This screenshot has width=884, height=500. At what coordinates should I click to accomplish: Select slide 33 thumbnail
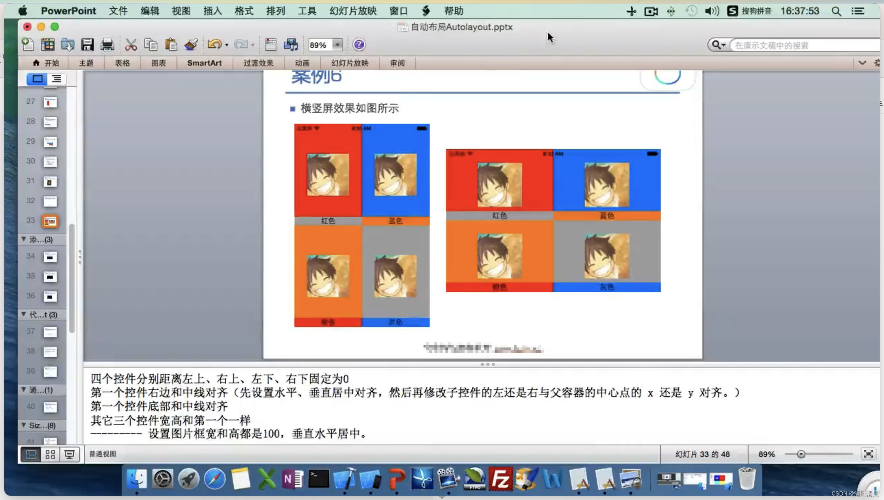(50, 222)
